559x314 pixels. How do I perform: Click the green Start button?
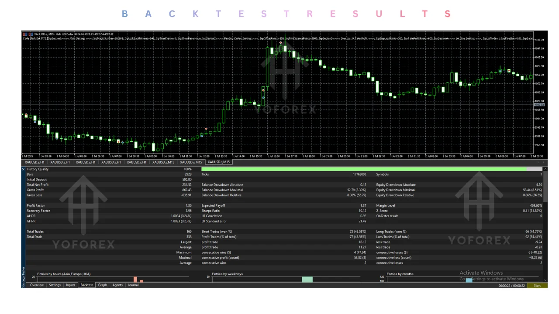coord(537,286)
